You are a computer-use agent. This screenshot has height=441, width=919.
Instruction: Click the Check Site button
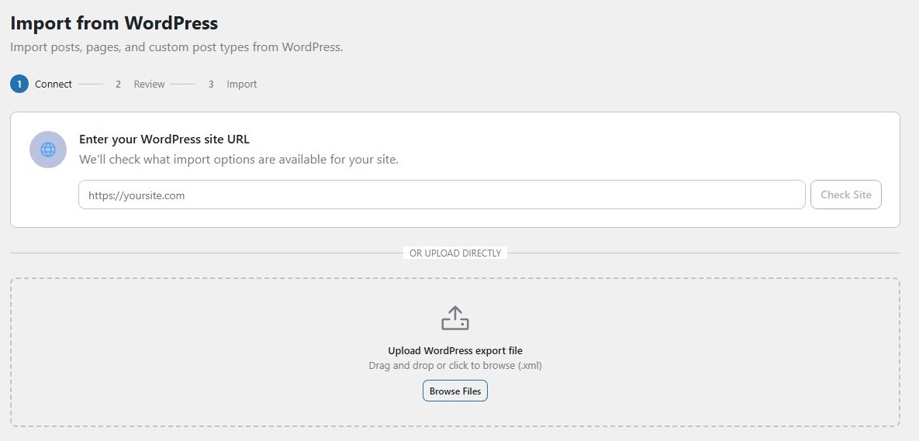[x=846, y=195]
